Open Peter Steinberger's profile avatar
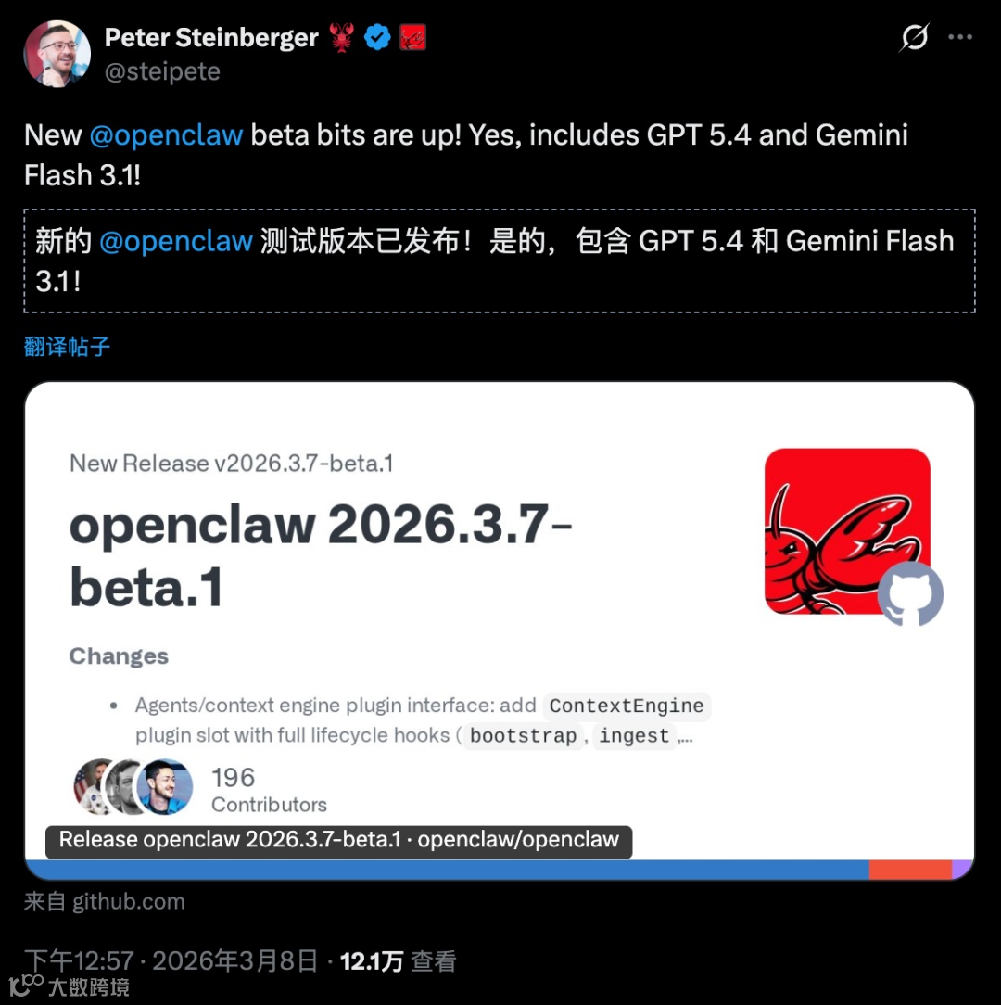 (x=57, y=54)
